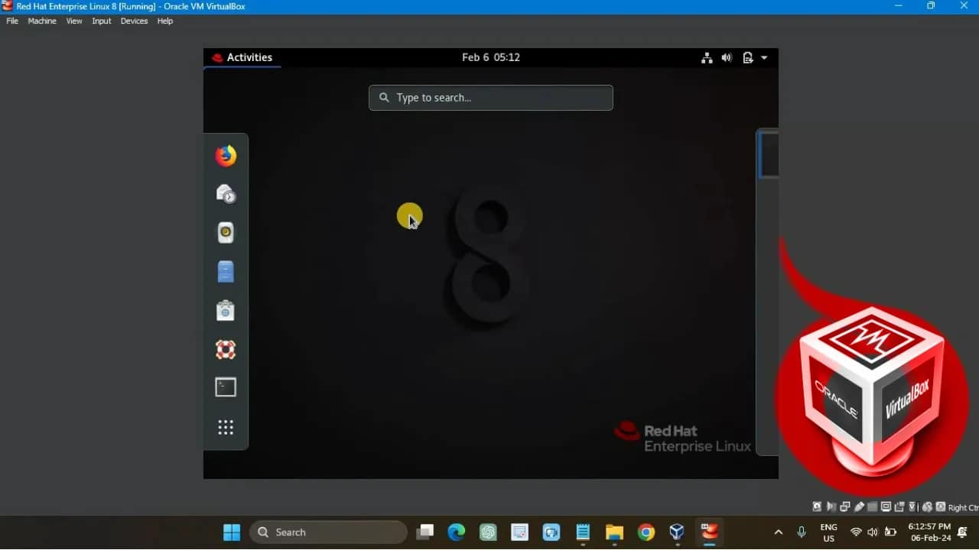Toggle the volume icon in the GNOME top bar
This screenshot has width=979, height=550.
pyautogui.click(x=727, y=57)
